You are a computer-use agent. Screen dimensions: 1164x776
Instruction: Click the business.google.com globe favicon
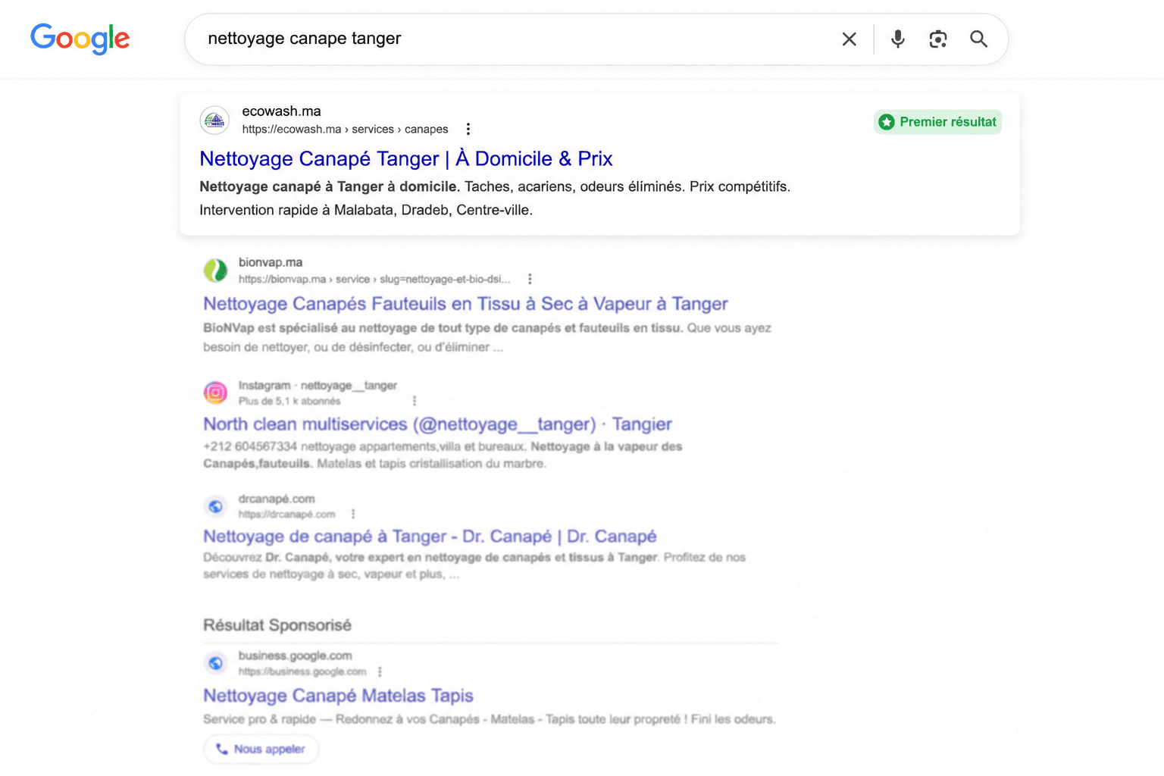click(215, 663)
